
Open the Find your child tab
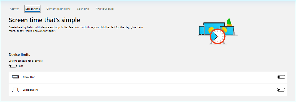pos(105,9)
